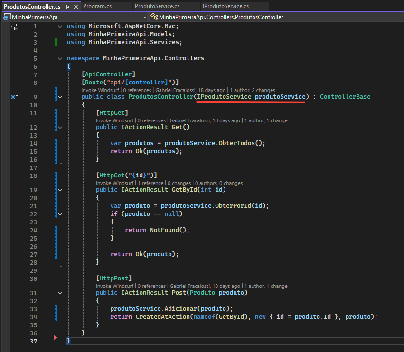The image size is (404, 352).
Task: Click the red bookmark marker at line 37
Action: pyautogui.click(x=56, y=338)
